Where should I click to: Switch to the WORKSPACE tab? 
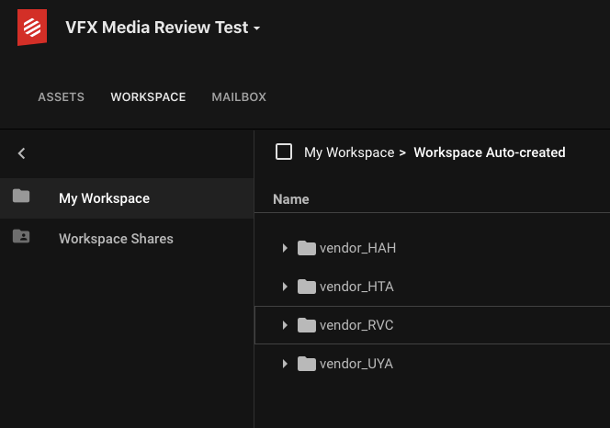click(148, 96)
